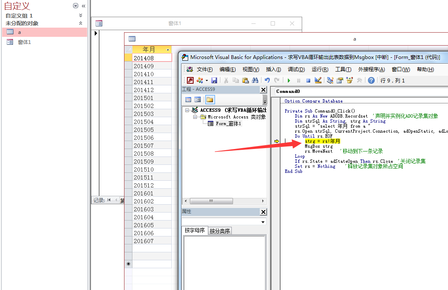Click the table icon of the a datasheet window

[132, 39]
